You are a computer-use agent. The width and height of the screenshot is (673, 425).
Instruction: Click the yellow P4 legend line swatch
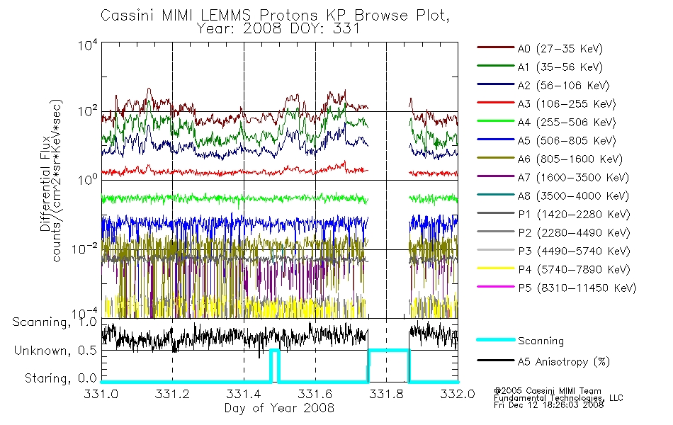(495, 268)
